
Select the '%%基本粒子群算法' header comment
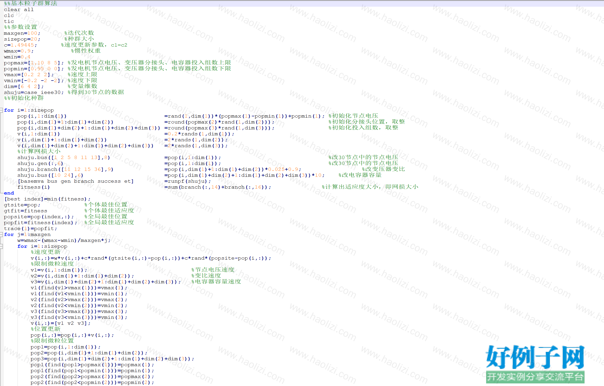(31, 3)
